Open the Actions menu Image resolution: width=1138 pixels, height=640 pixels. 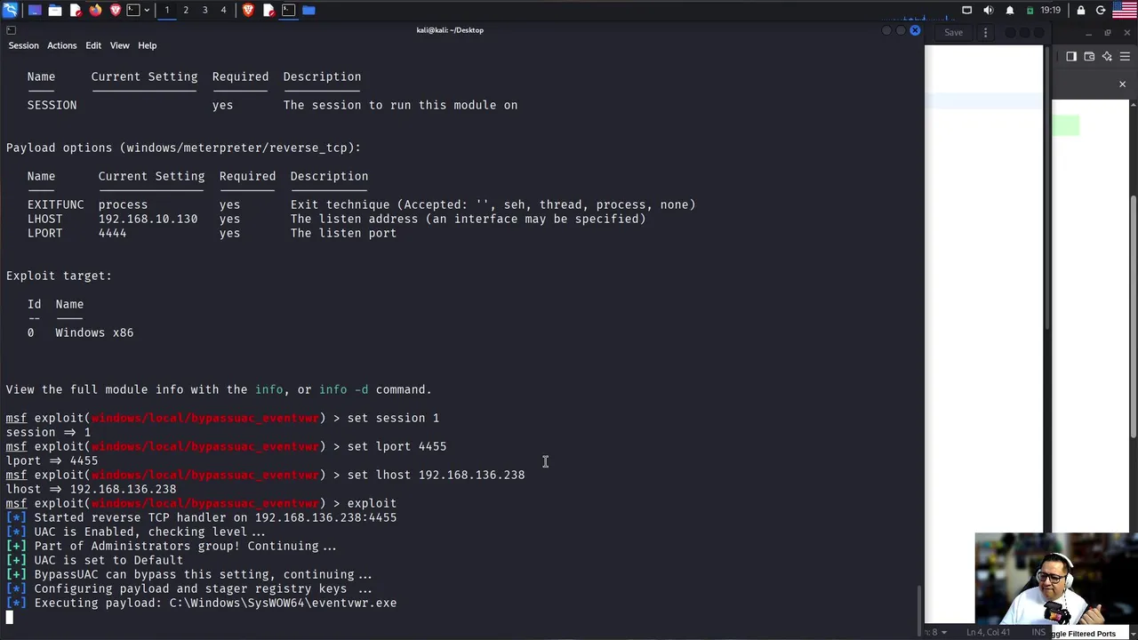coord(61,45)
